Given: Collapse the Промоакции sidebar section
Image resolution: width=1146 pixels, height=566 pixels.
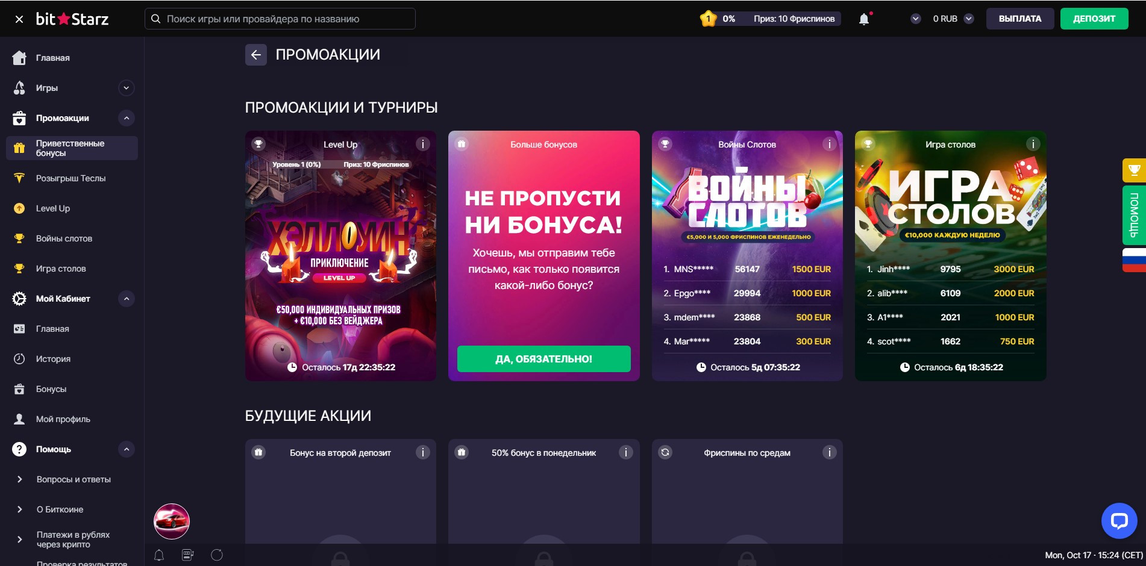Looking at the screenshot, I should [x=126, y=118].
